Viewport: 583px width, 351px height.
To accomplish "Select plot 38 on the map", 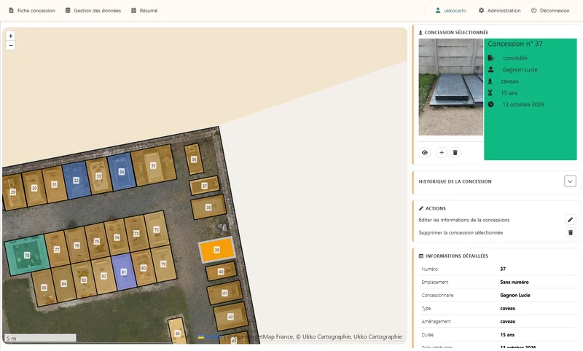I will (x=208, y=207).
